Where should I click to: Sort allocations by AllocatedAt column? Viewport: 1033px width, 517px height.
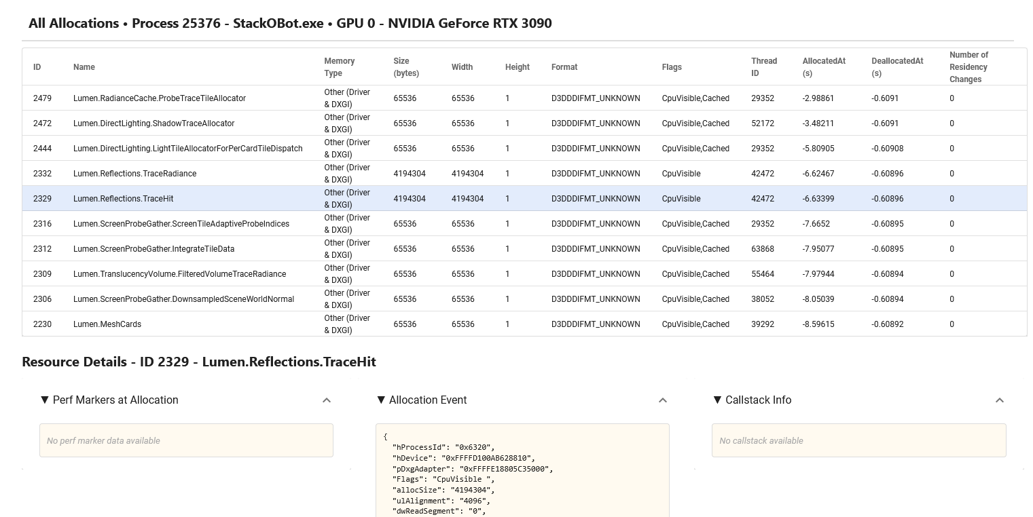point(823,66)
